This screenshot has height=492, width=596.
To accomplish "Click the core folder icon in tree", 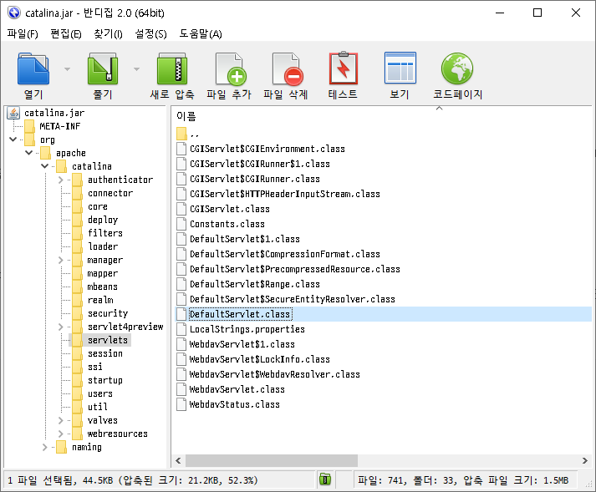I will pyautogui.click(x=77, y=206).
